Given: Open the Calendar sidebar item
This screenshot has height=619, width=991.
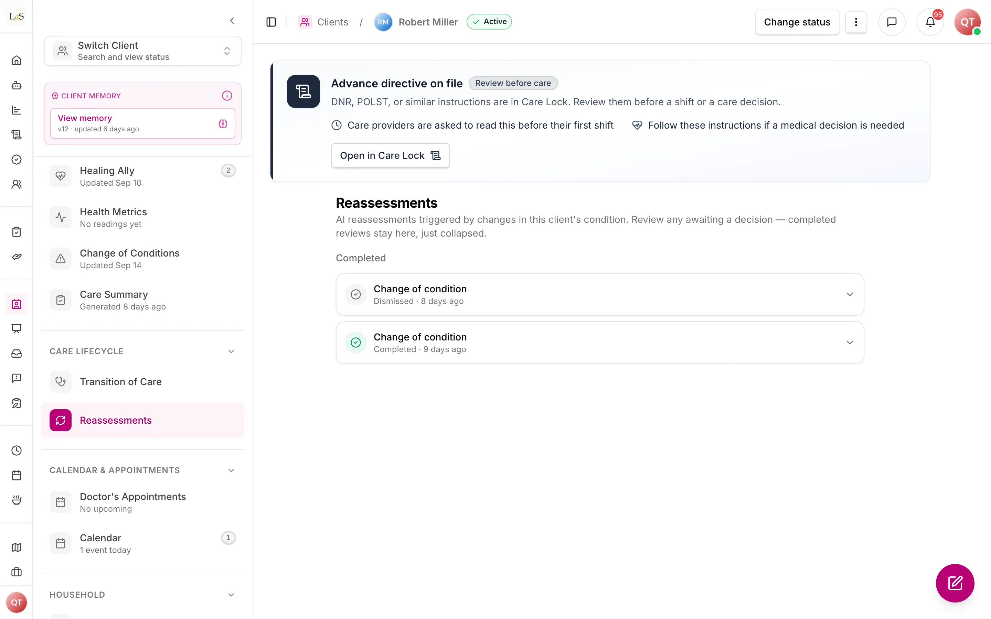Looking at the screenshot, I should pyautogui.click(x=142, y=543).
